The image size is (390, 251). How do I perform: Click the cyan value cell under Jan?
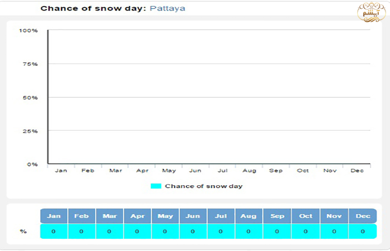click(54, 231)
